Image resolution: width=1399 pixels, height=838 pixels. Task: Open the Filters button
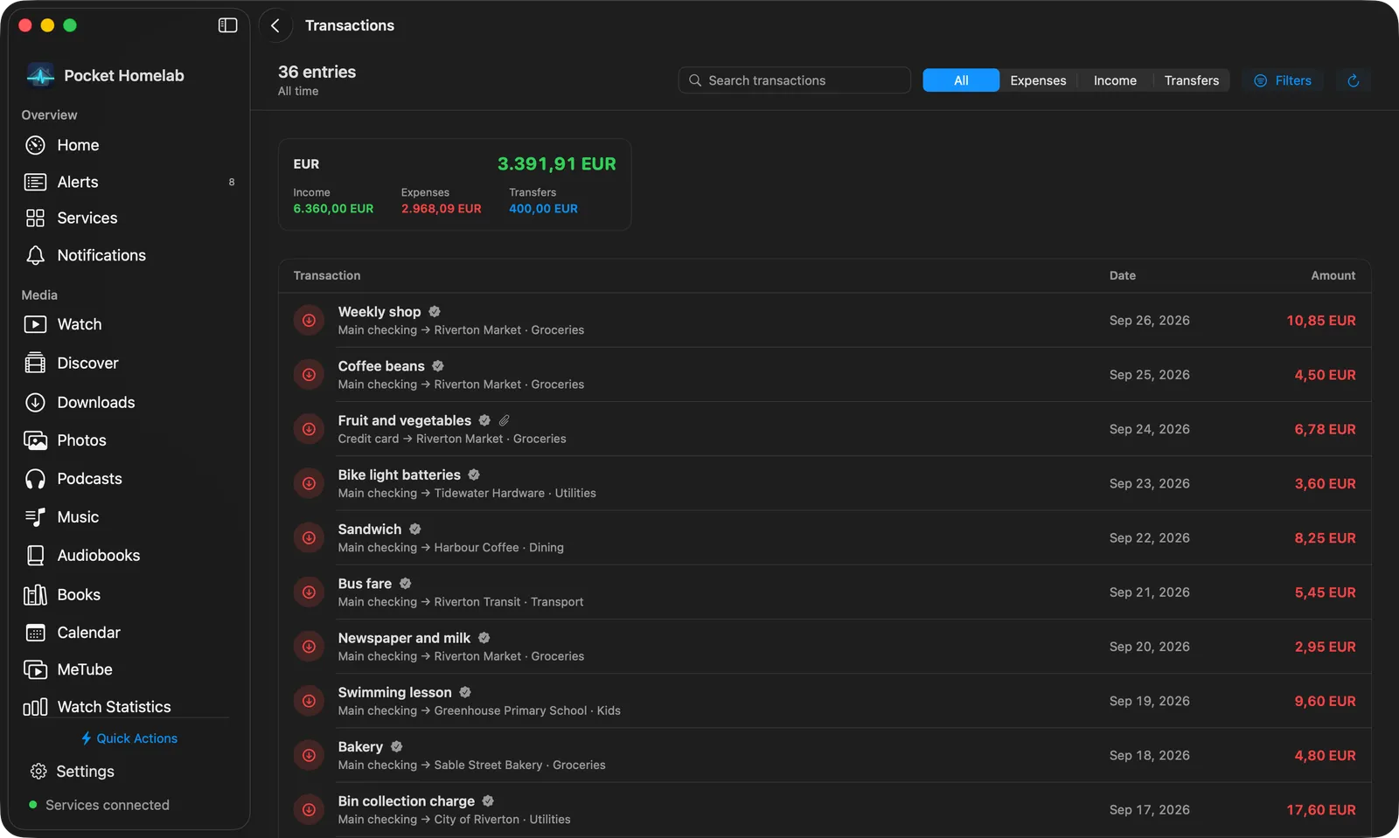(x=1283, y=80)
